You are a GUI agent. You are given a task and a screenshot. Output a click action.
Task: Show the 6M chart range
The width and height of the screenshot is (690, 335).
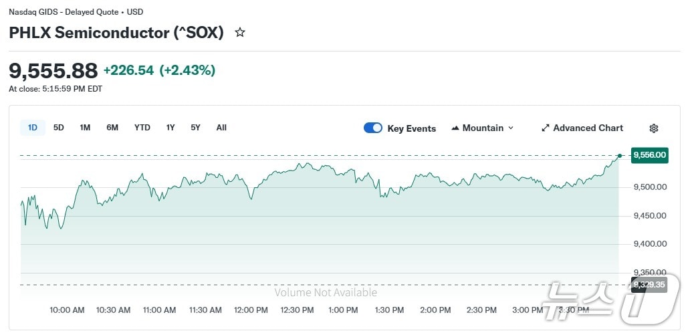pyautogui.click(x=112, y=128)
